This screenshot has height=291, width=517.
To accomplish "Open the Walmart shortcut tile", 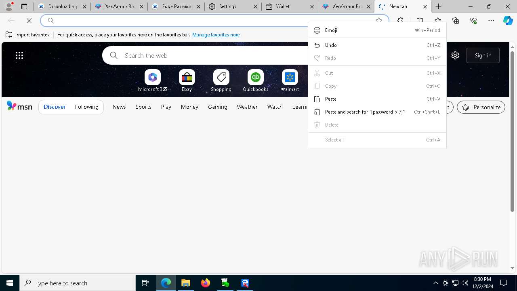I will [290, 81].
